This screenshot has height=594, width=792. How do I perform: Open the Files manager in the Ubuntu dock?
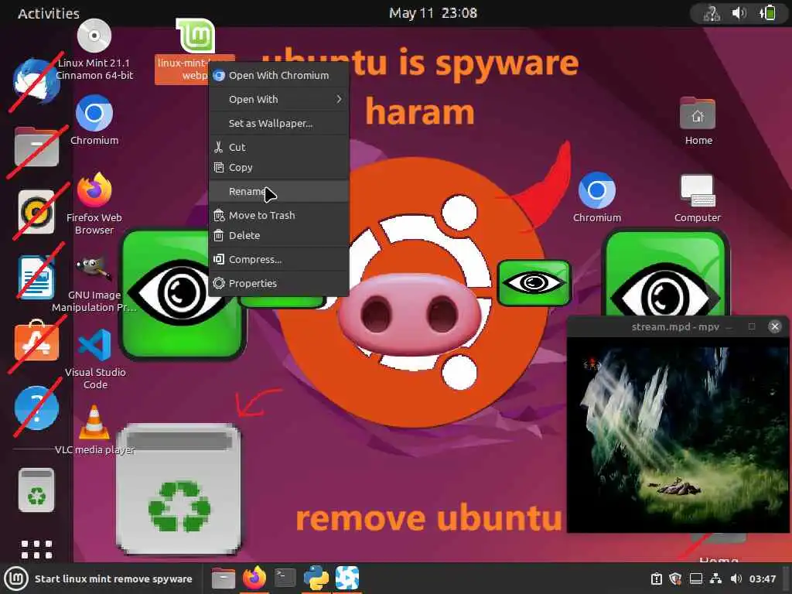36,147
